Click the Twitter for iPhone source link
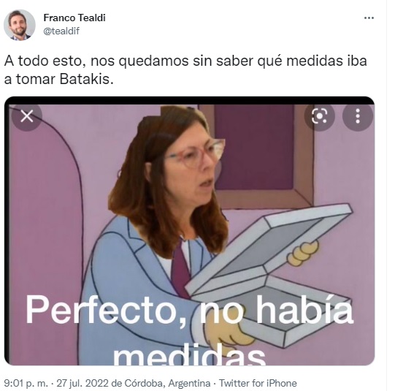Viewport: 395px width, 391px height. click(x=258, y=383)
